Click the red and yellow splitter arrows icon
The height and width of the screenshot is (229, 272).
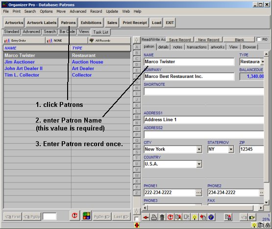(137, 225)
